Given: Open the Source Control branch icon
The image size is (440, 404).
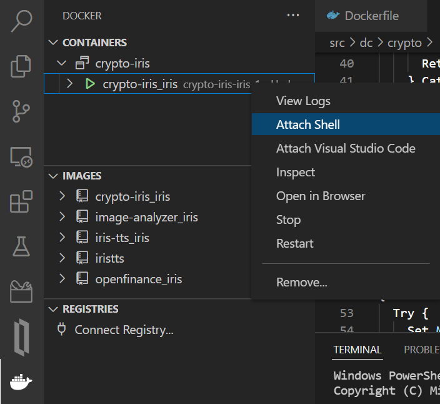Looking at the screenshot, I should click(x=21, y=111).
